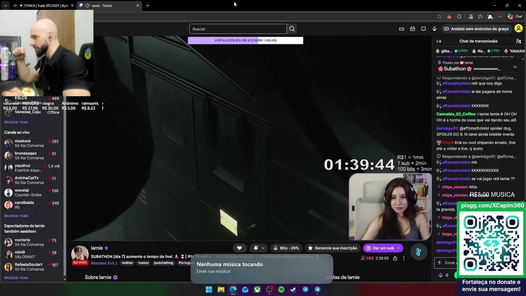Click the chat message input box
This screenshot has height=296, width=526.
[446, 263]
